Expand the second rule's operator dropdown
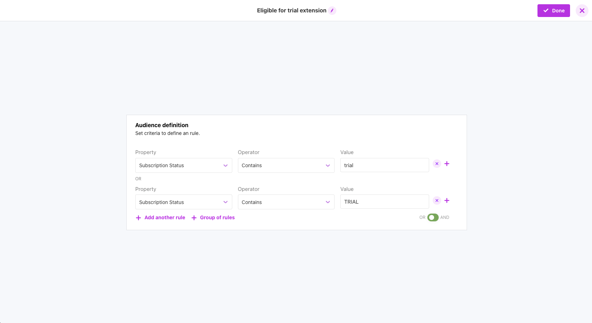This screenshot has width=592, height=323. [286, 202]
